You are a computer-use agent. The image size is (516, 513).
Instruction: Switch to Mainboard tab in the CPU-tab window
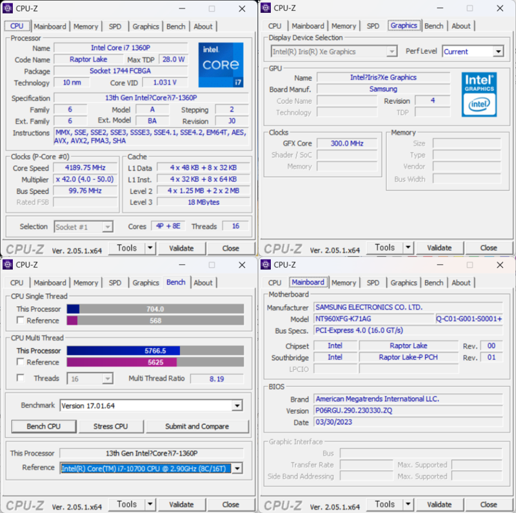(50, 26)
